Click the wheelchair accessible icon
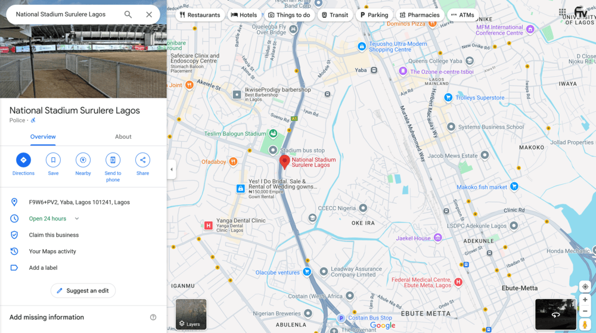Image resolution: width=596 pixels, height=333 pixels. tap(33, 120)
